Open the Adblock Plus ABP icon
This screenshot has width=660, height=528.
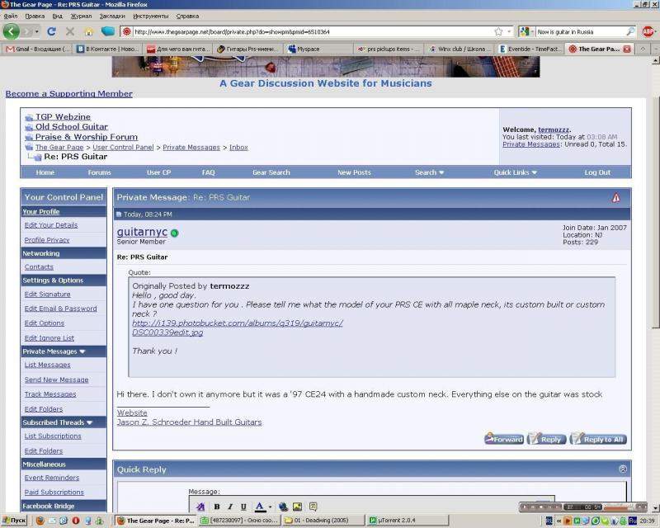(648, 31)
